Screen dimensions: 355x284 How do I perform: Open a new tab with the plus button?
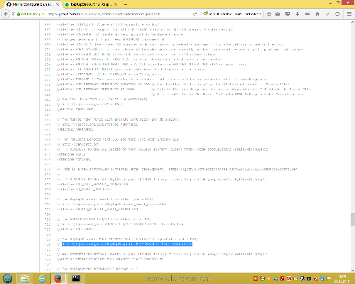[x=126, y=4]
